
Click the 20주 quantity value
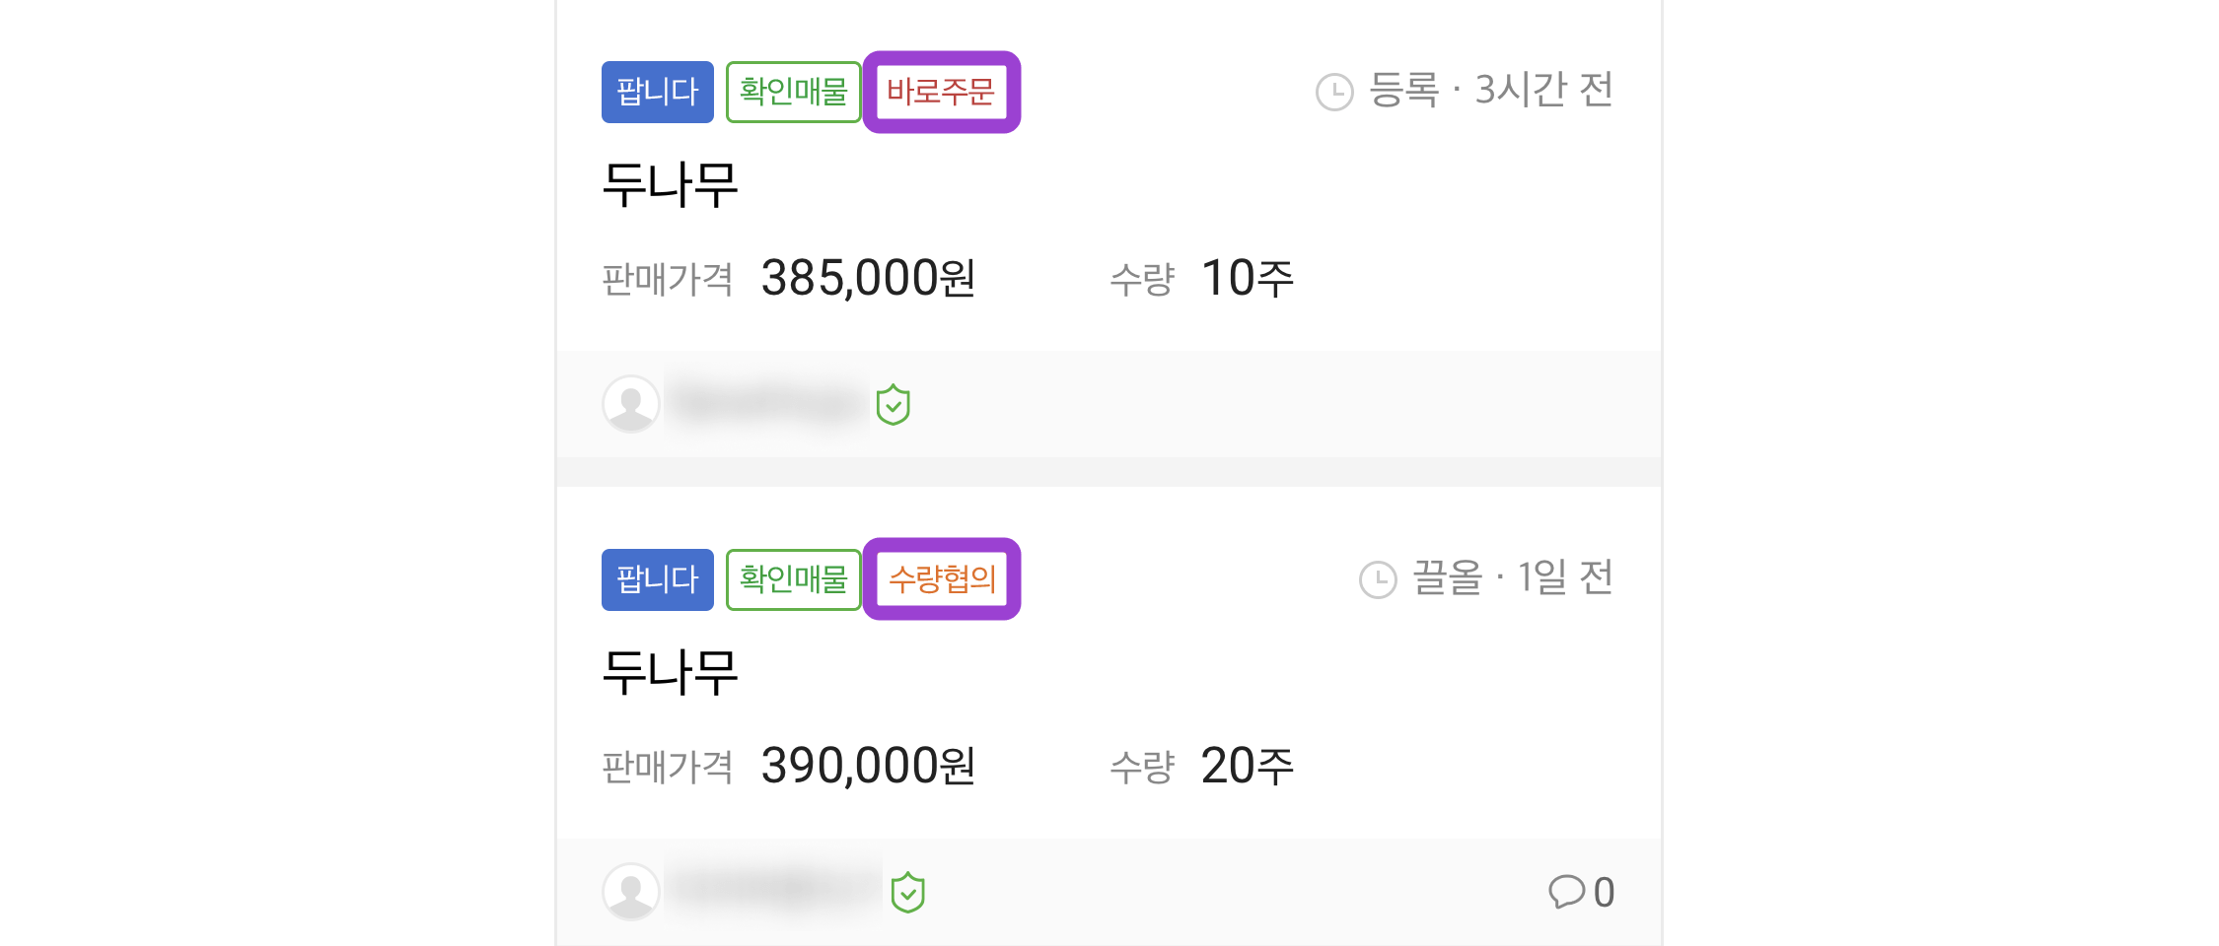(x=1248, y=766)
